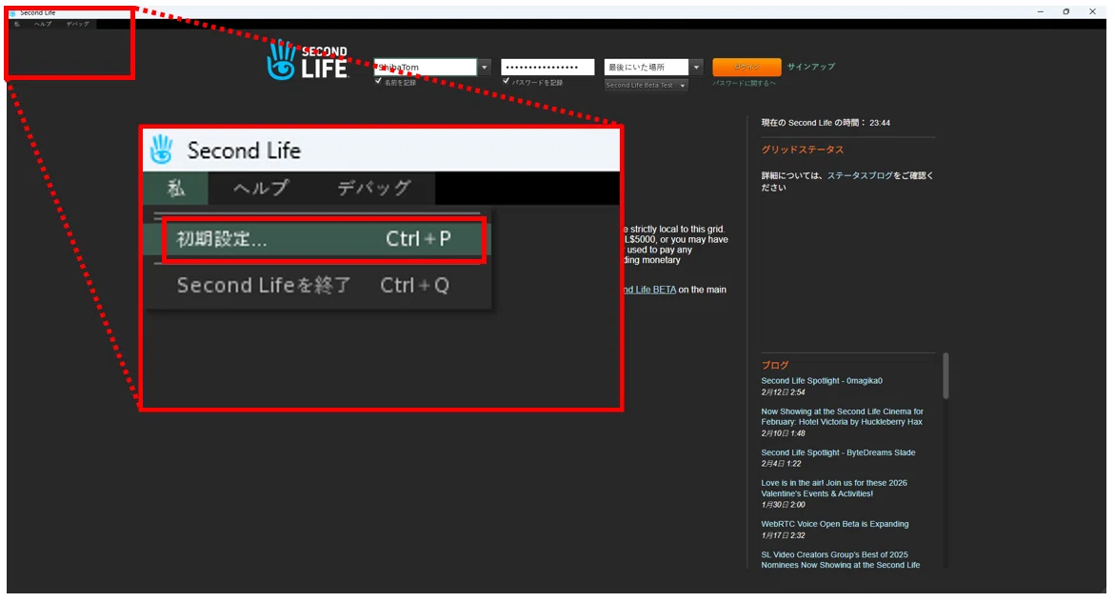Click into the masked password field

tap(548, 67)
